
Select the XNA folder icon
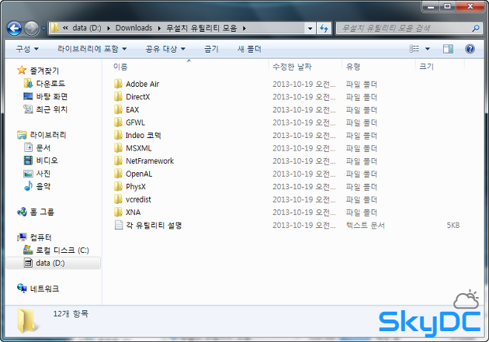click(x=118, y=212)
